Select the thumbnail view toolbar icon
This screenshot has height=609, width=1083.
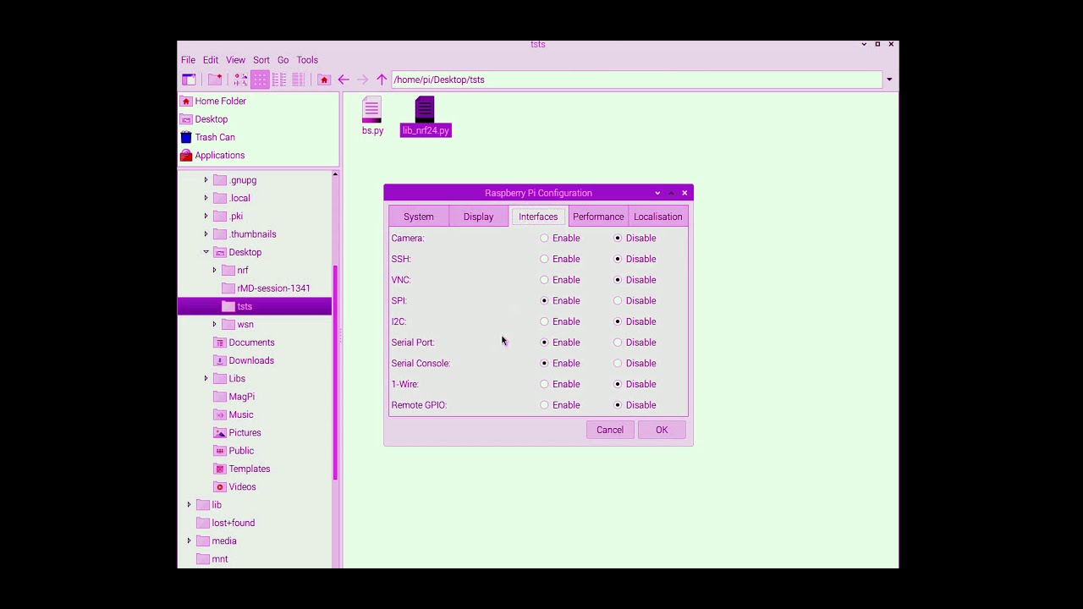point(260,80)
